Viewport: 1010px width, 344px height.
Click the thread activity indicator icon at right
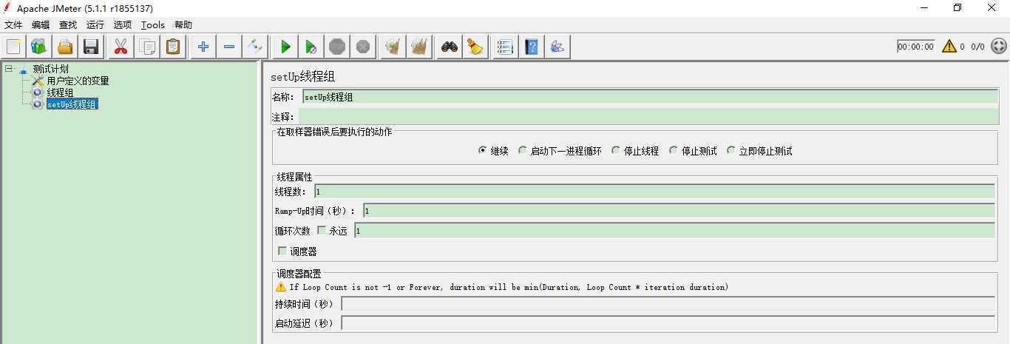(x=998, y=47)
